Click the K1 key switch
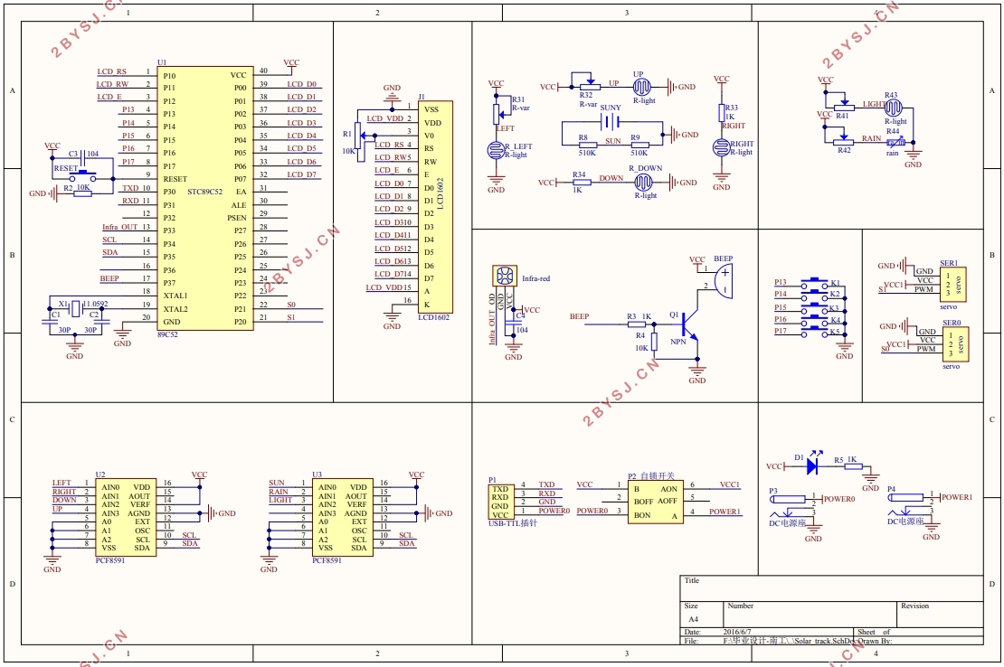 [x=814, y=283]
